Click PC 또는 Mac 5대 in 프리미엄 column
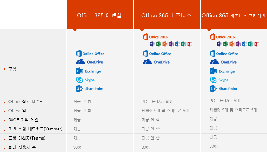This screenshot has height=152, width=267. pyautogui.click(x=225, y=101)
